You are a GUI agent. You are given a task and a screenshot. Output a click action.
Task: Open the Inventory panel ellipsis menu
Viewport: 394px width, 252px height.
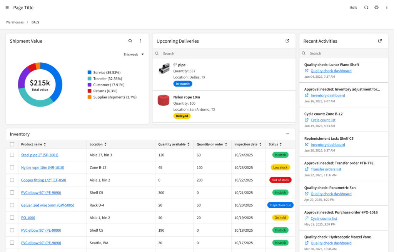coord(287,134)
